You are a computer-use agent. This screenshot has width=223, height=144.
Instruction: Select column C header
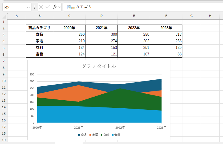pos(69,16)
